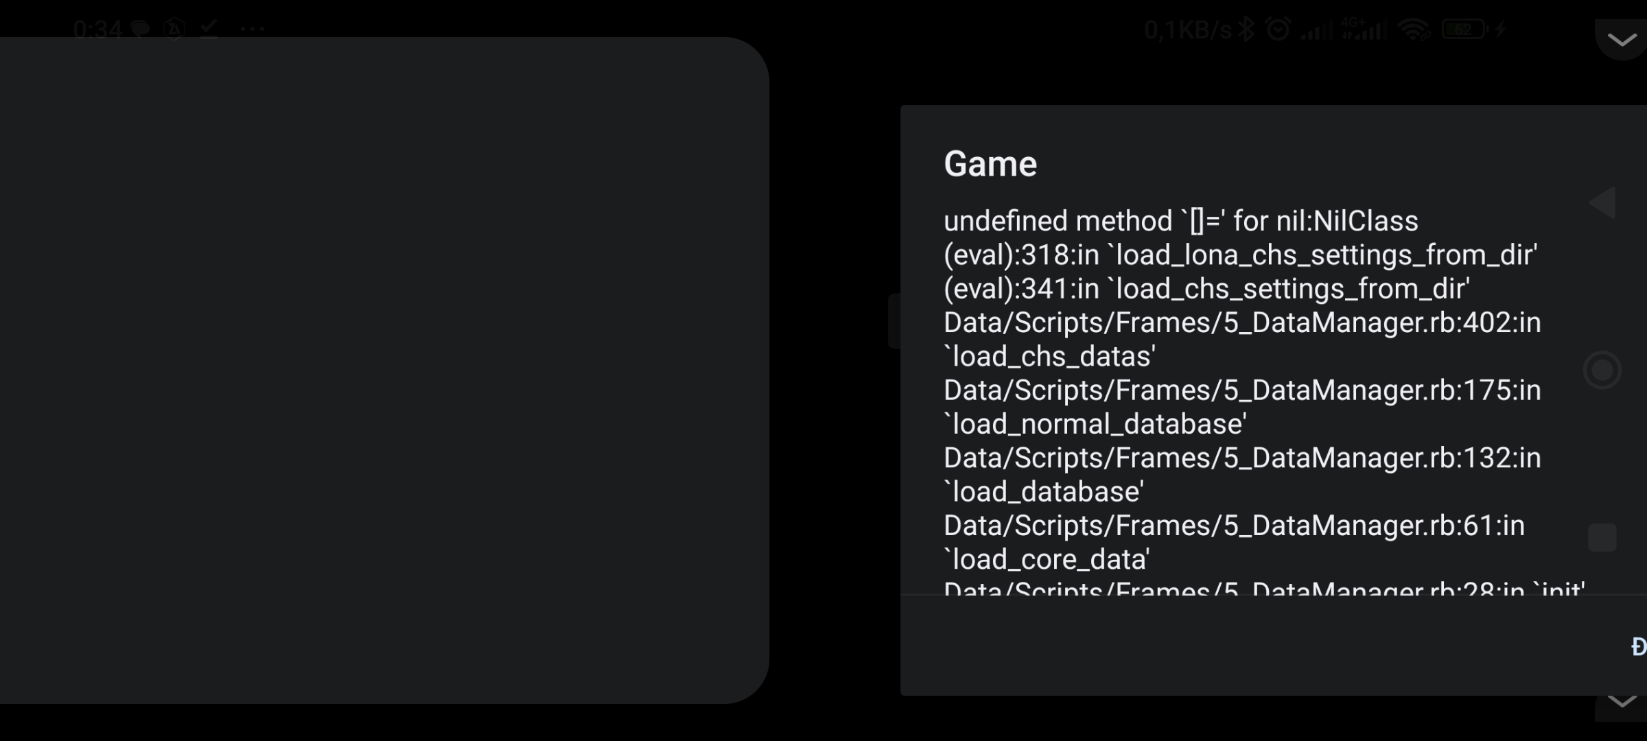Expand the bottom-right chevron arrow
Screen dimensions: 1647x741
click(1622, 701)
